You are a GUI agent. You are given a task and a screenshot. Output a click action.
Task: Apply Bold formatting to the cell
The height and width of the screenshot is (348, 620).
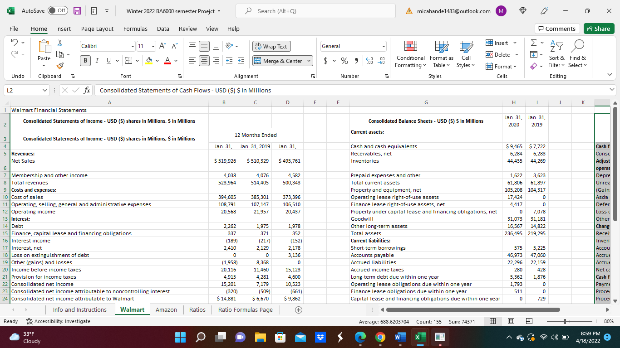pyautogui.click(x=85, y=61)
